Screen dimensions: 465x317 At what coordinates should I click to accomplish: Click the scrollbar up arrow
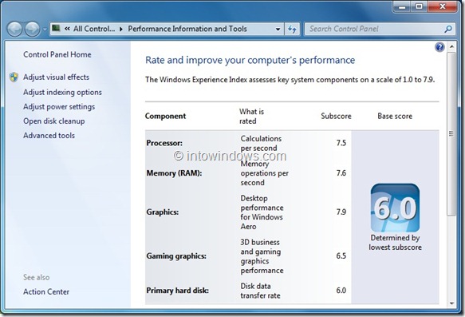[x=451, y=46]
